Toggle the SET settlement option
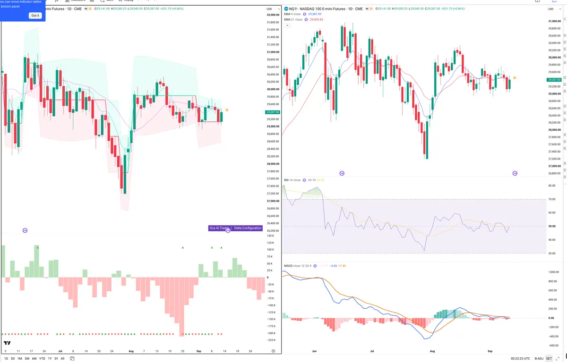567x362 pixels. [x=549, y=359]
